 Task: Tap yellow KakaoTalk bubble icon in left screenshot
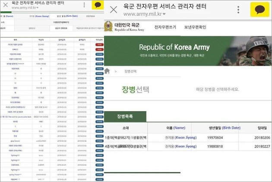point(98,5)
